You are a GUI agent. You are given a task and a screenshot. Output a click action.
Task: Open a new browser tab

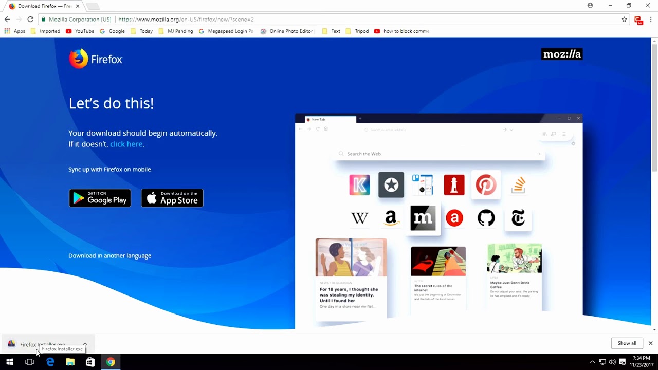click(93, 6)
